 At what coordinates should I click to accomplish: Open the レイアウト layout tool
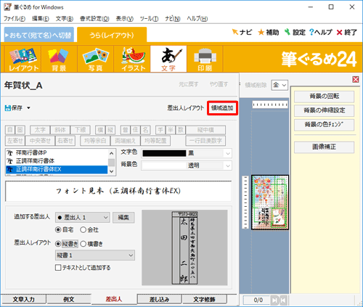[23, 60]
